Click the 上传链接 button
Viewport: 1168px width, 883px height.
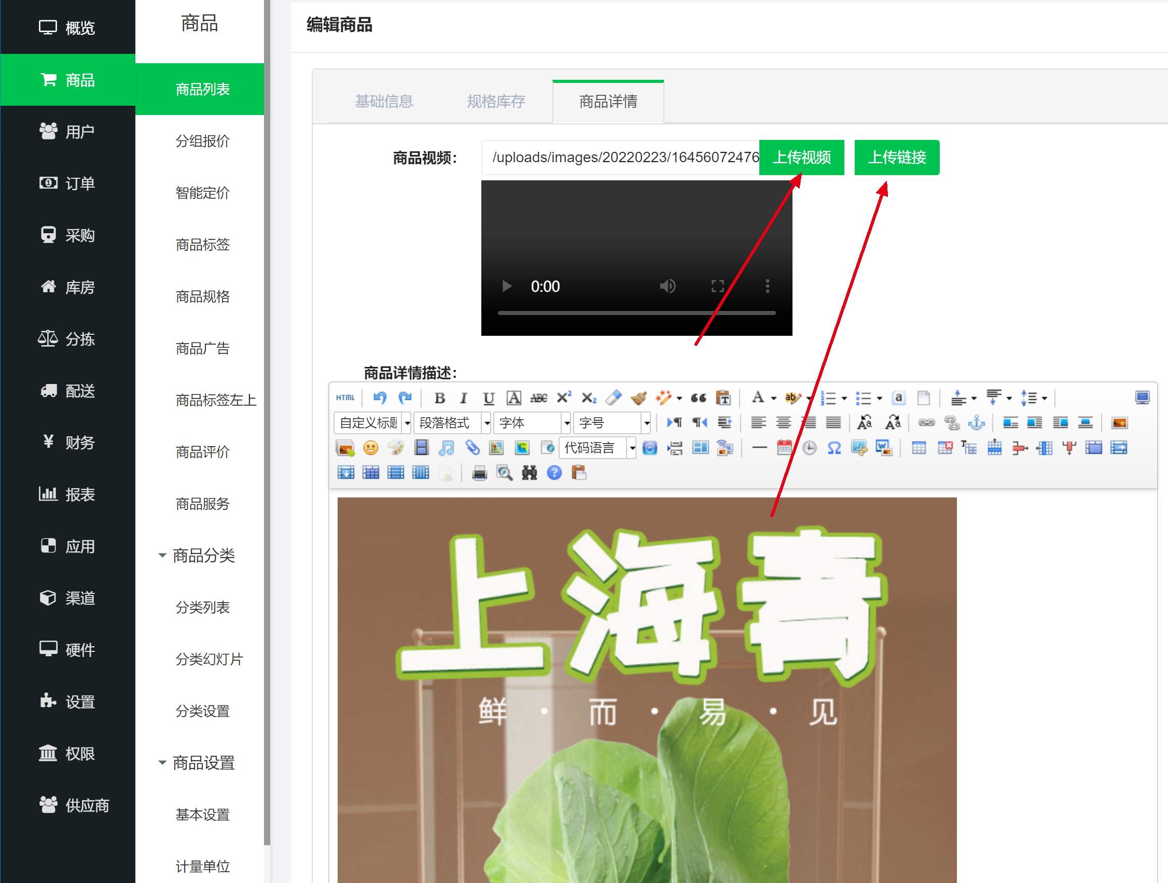tap(897, 157)
